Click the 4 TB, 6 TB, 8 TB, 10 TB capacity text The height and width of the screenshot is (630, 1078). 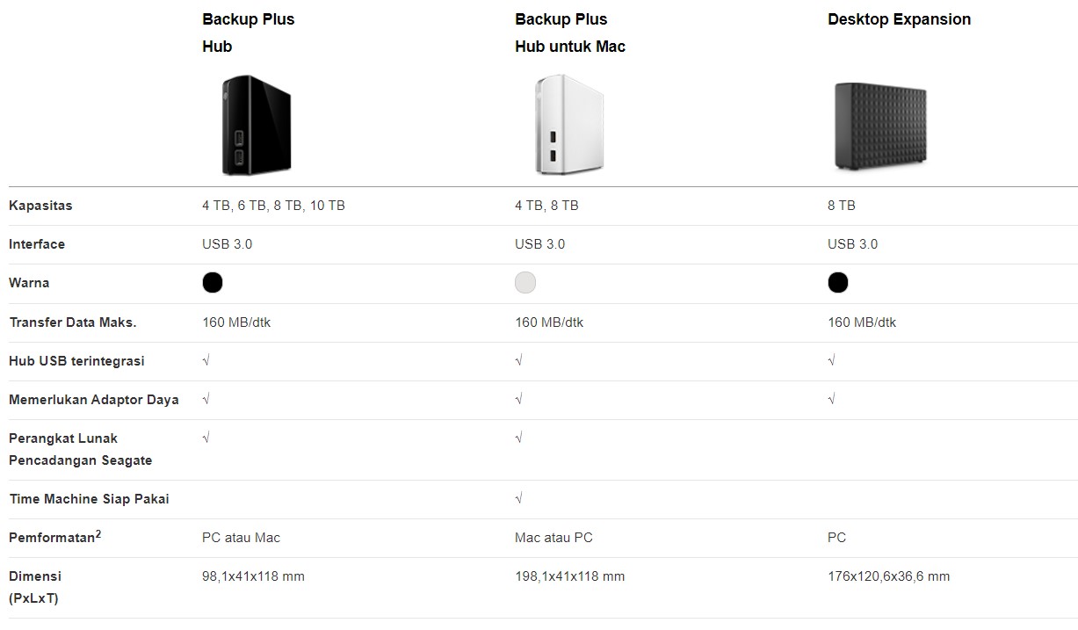click(x=273, y=206)
